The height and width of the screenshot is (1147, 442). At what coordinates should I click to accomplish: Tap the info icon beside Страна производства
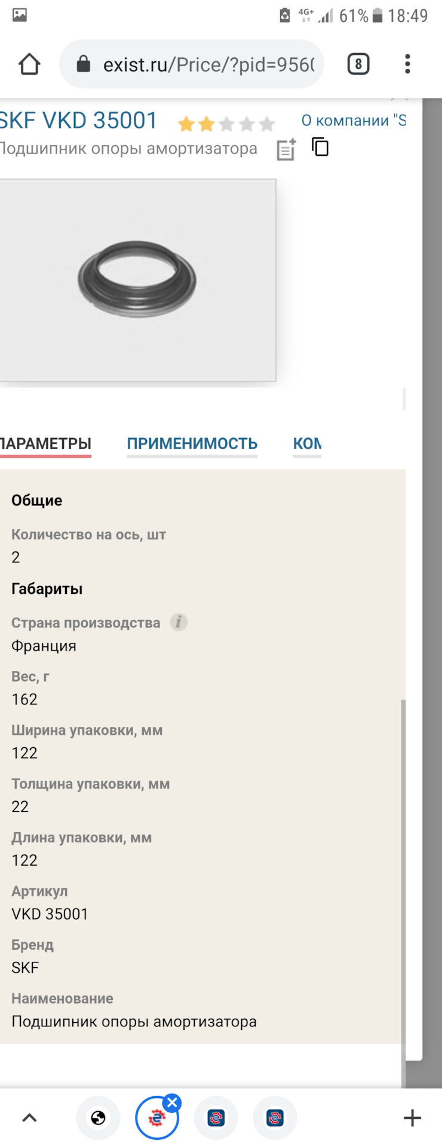pyautogui.click(x=179, y=622)
